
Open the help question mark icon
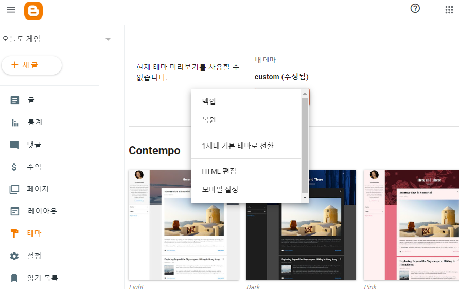pyautogui.click(x=415, y=8)
